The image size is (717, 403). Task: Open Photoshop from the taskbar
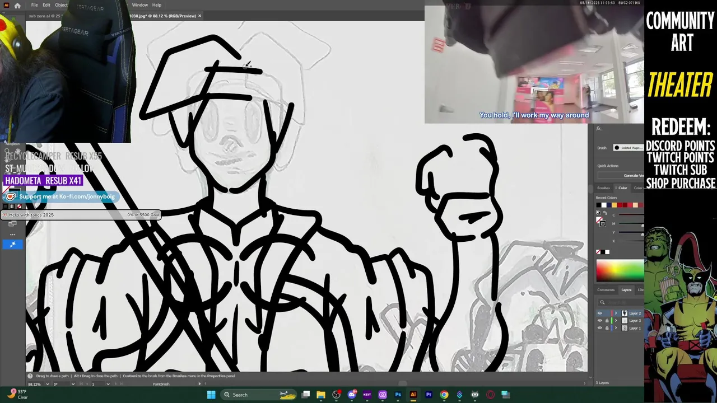(398, 395)
